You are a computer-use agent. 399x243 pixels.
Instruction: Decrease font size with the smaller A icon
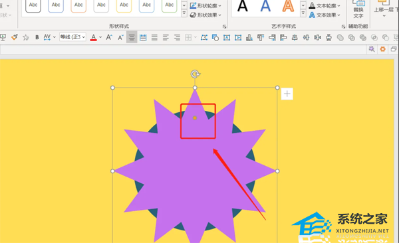click(120, 38)
